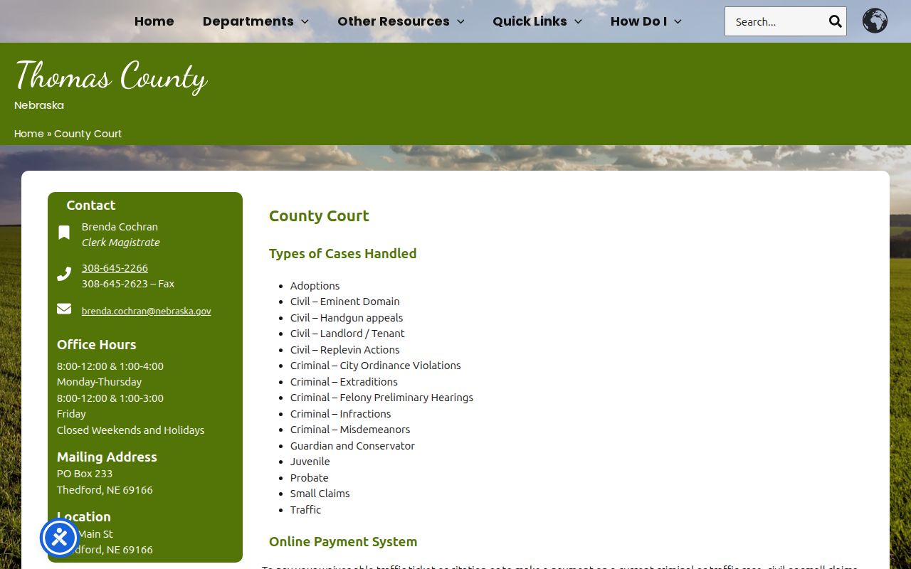The image size is (911, 569).
Task: Click Criminal – Extraditions item
Action: pyautogui.click(x=344, y=382)
